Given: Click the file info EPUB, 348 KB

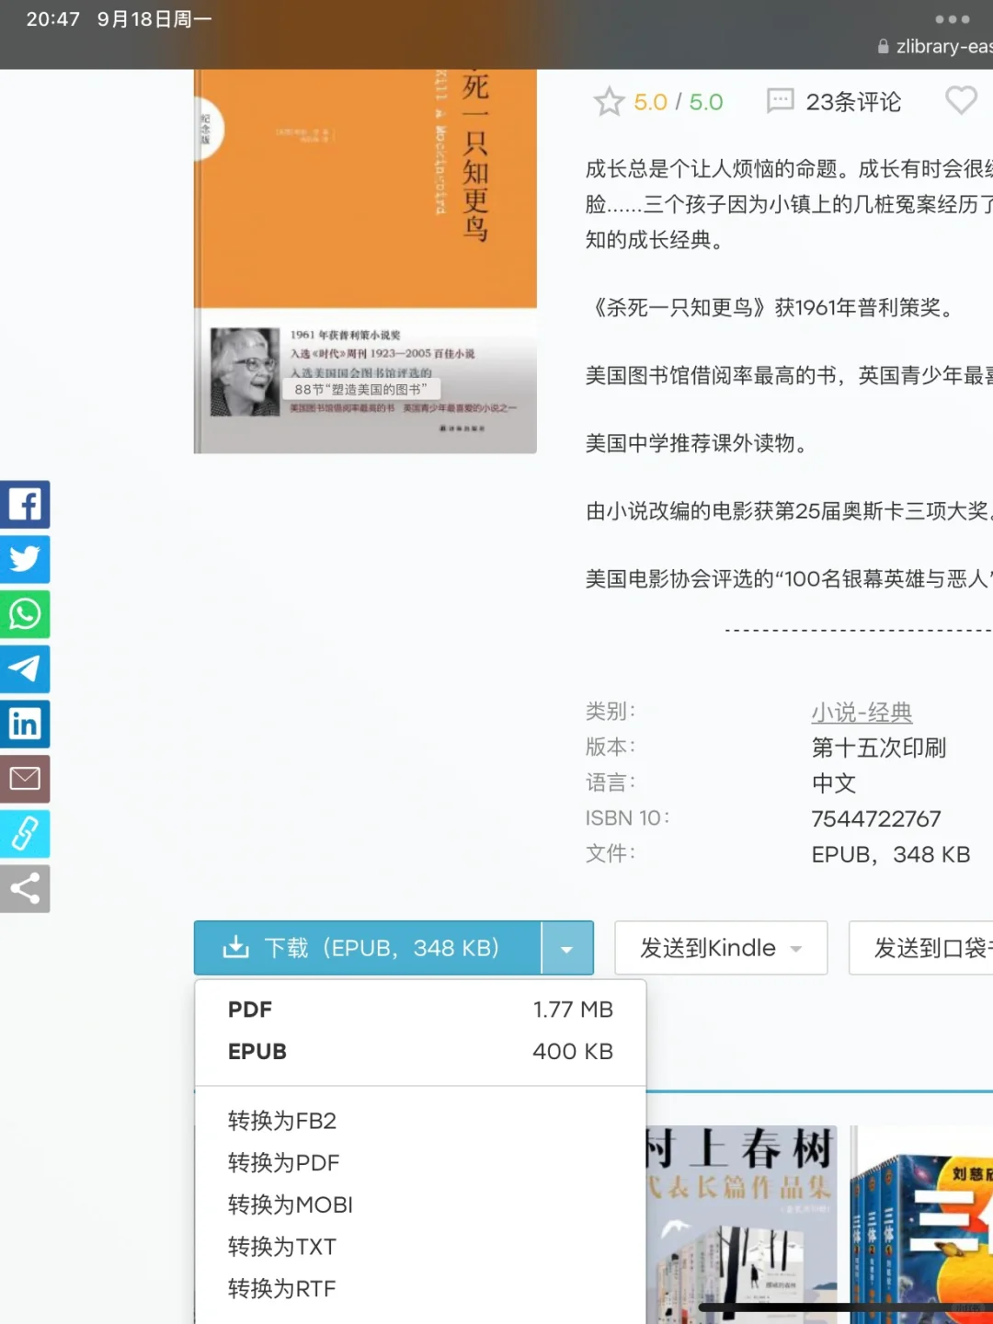Looking at the screenshot, I should click(891, 854).
